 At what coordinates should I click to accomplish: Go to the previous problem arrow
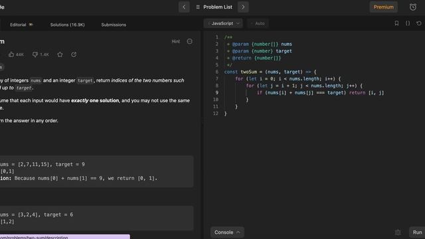184,7
